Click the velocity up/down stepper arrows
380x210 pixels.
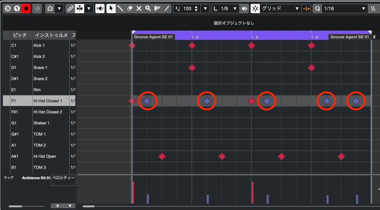click(196, 8)
